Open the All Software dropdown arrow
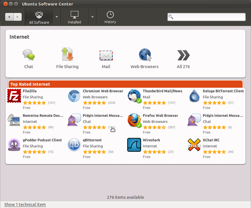Screen dimensions: 251x208 point(57,17)
